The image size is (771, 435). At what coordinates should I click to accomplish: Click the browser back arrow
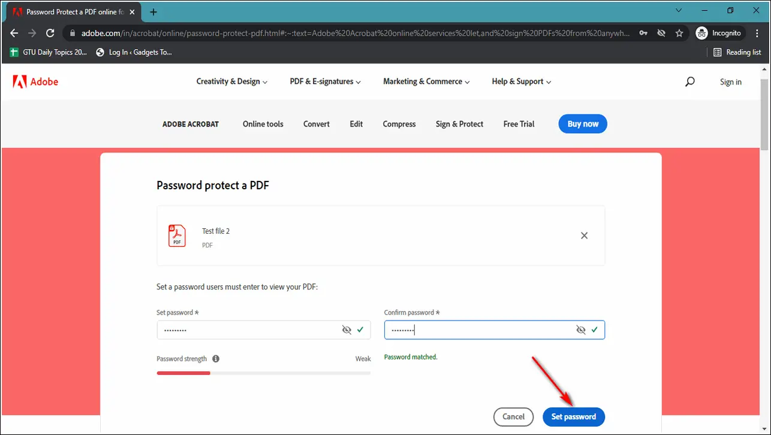point(14,34)
